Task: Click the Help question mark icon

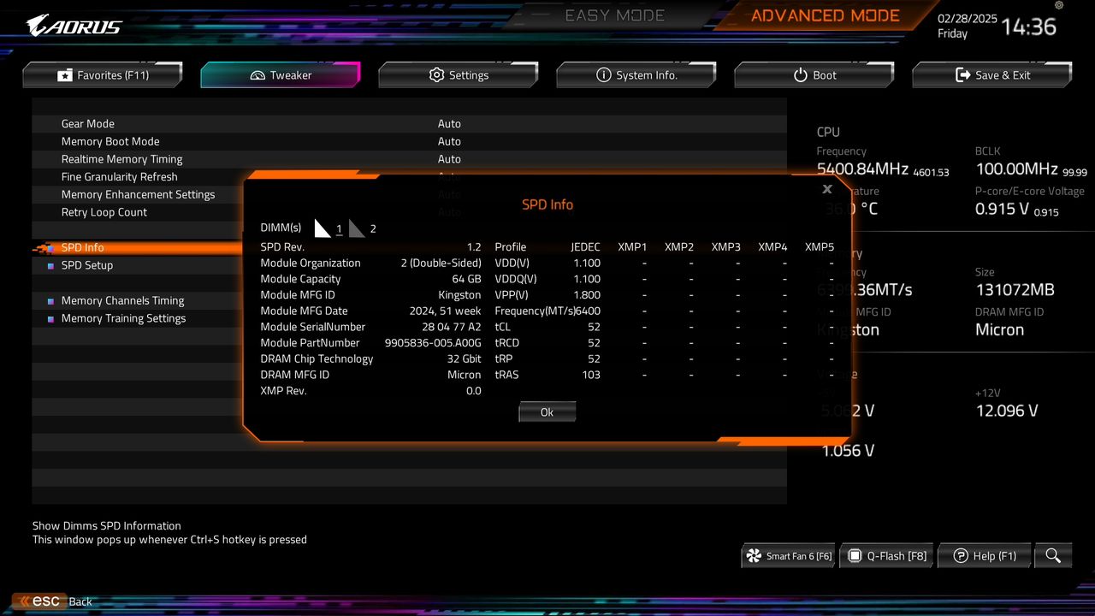Action: point(961,556)
